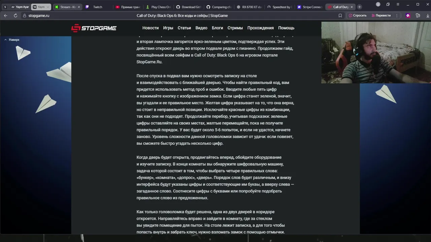
Task: Switch to the Play Chess Online tab
Action: point(158,7)
